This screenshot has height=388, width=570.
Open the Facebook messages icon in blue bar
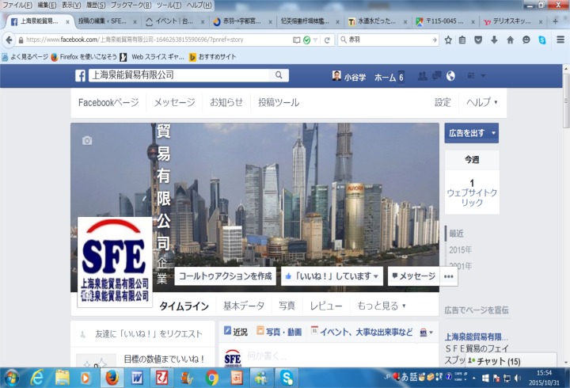click(x=436, y=76)
